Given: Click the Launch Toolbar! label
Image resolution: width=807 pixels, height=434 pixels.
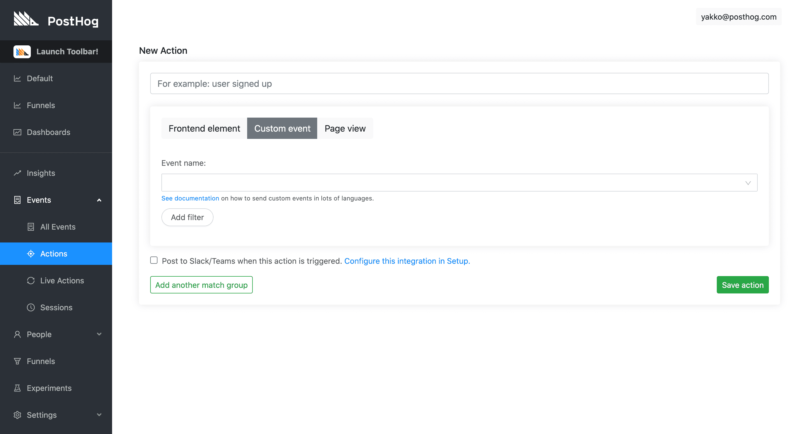Looking at the screenshot, I should point(67,52).
